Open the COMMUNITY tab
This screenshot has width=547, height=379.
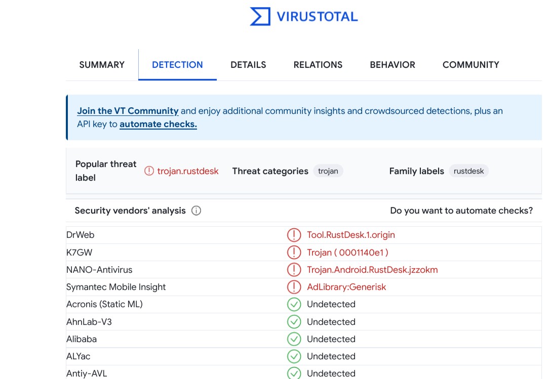tap(471, 65)
